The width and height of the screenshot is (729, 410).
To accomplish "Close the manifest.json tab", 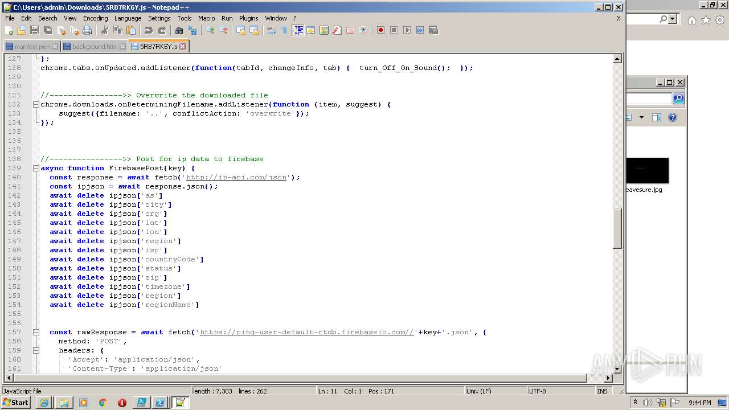I will (x=55, y=47).
